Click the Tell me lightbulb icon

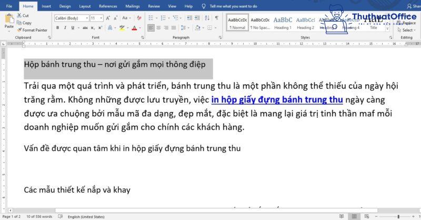click(x=204, y=6)
